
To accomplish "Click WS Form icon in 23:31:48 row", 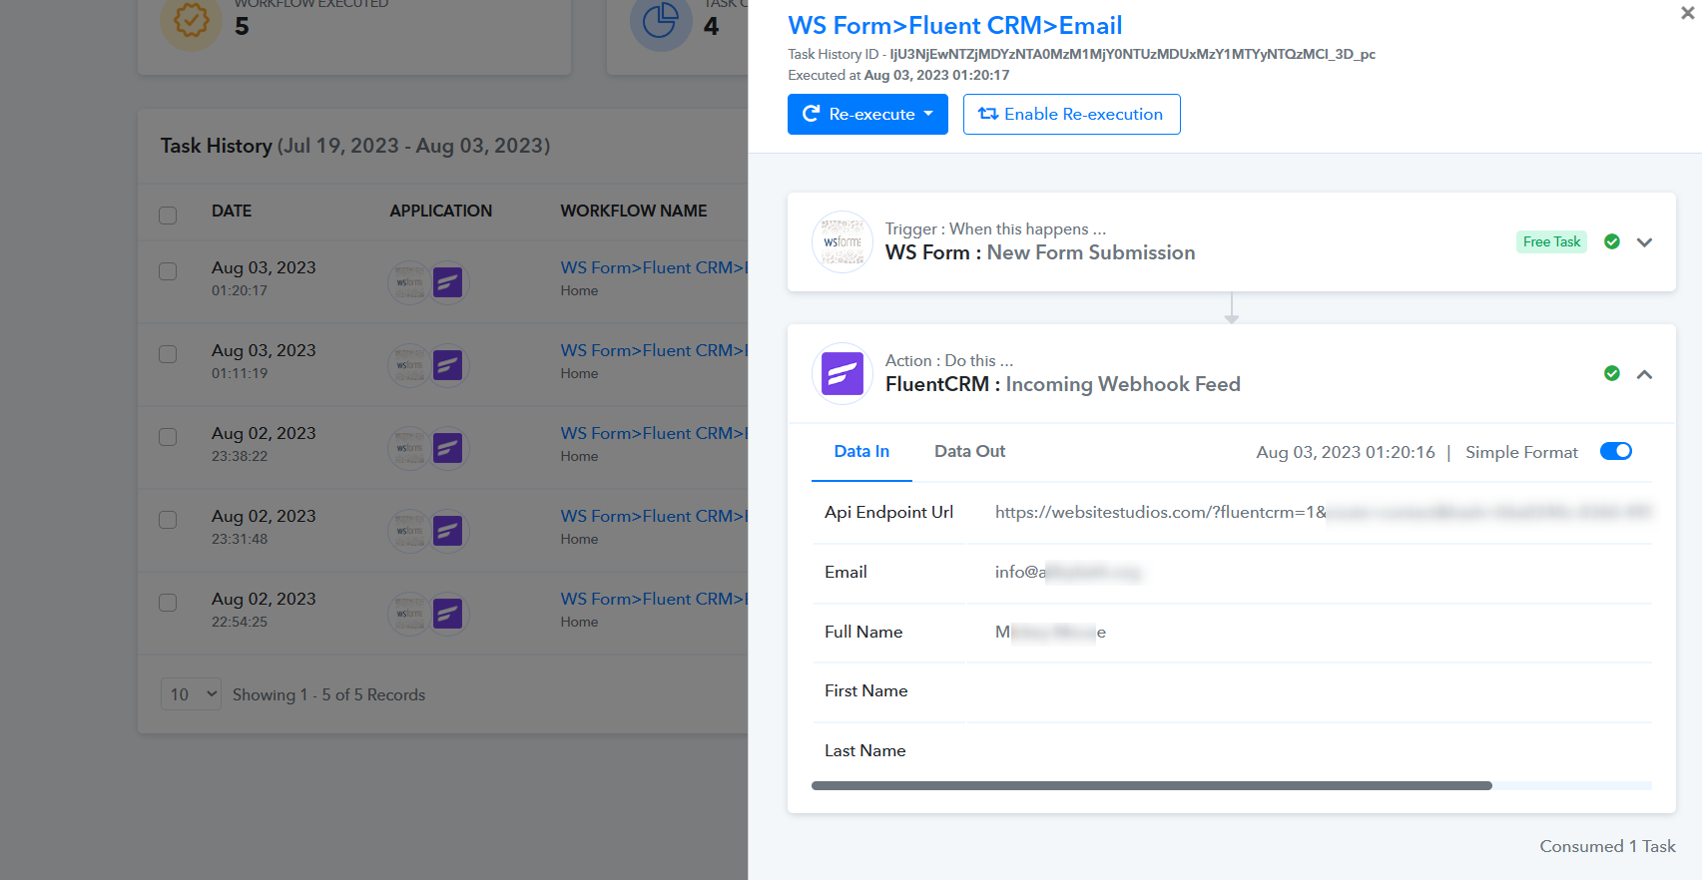I will [x=409, y=531].
